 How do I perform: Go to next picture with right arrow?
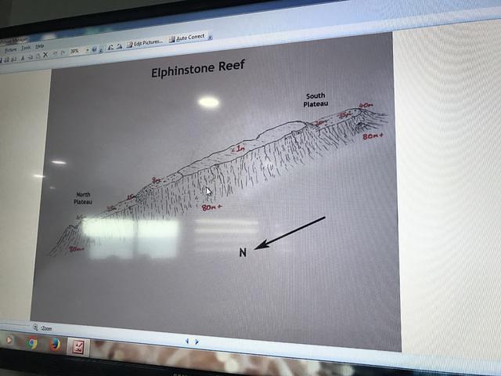[x=196, y=342]
